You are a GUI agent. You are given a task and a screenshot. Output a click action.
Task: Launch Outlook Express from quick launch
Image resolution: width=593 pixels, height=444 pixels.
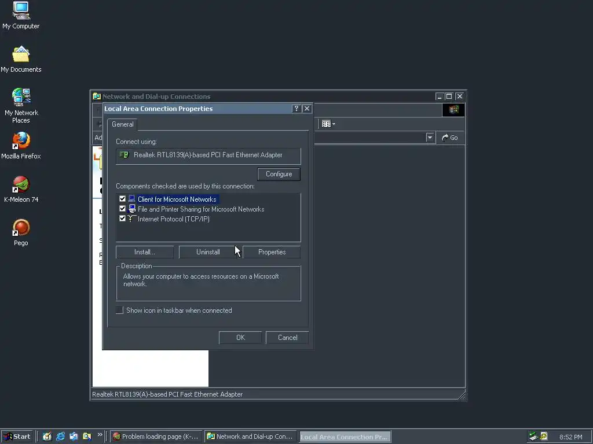74,436
